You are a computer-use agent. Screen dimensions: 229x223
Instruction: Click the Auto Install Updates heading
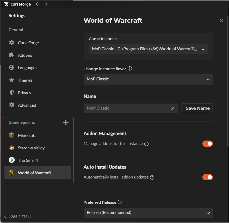coord(105,167)
